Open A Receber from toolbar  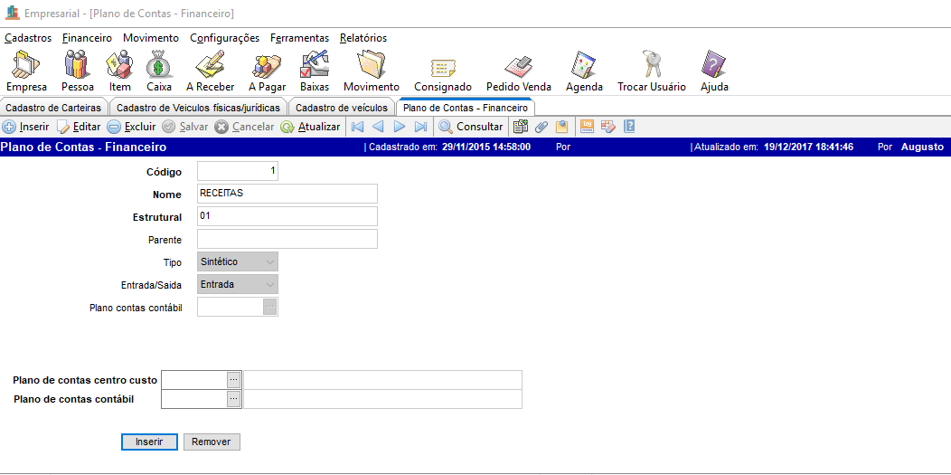210,71
